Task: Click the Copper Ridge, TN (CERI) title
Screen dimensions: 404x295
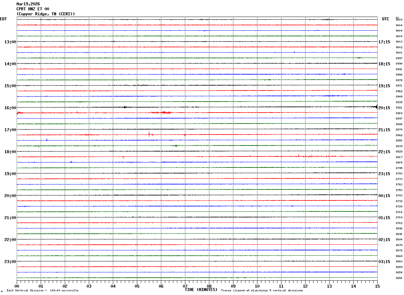Action: pos(46,14)
